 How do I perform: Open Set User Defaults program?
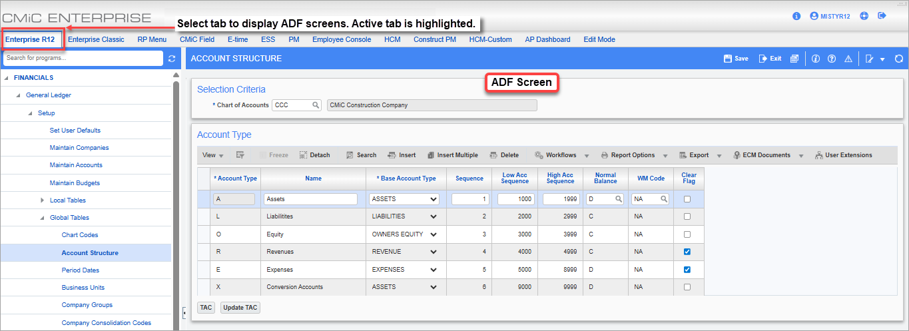pyautogui.click(x=75, y=131)
